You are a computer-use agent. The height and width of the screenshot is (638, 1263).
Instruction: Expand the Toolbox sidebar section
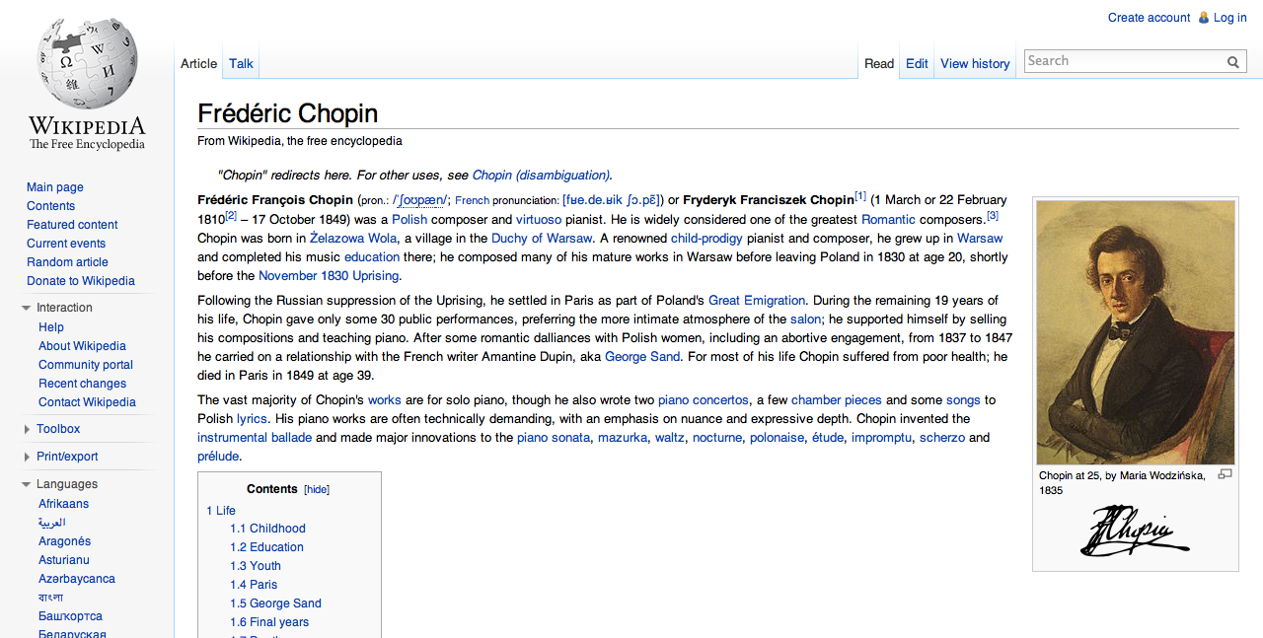coord(27,429)
